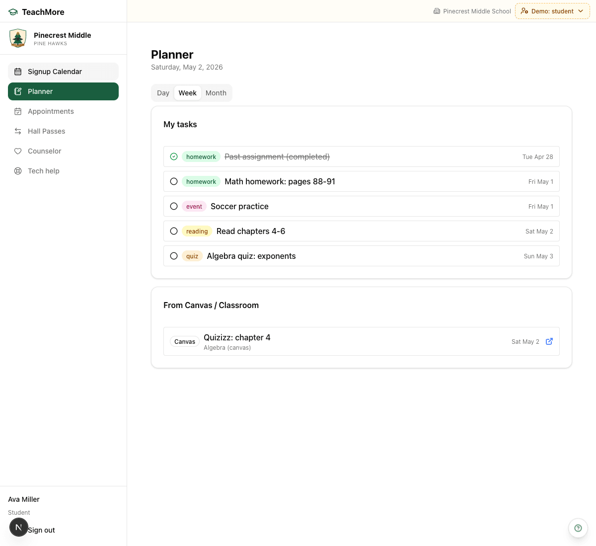Open Signup Calendar from sidebar
The width and height of the screenshot is (596, 546).
point(63,72)
